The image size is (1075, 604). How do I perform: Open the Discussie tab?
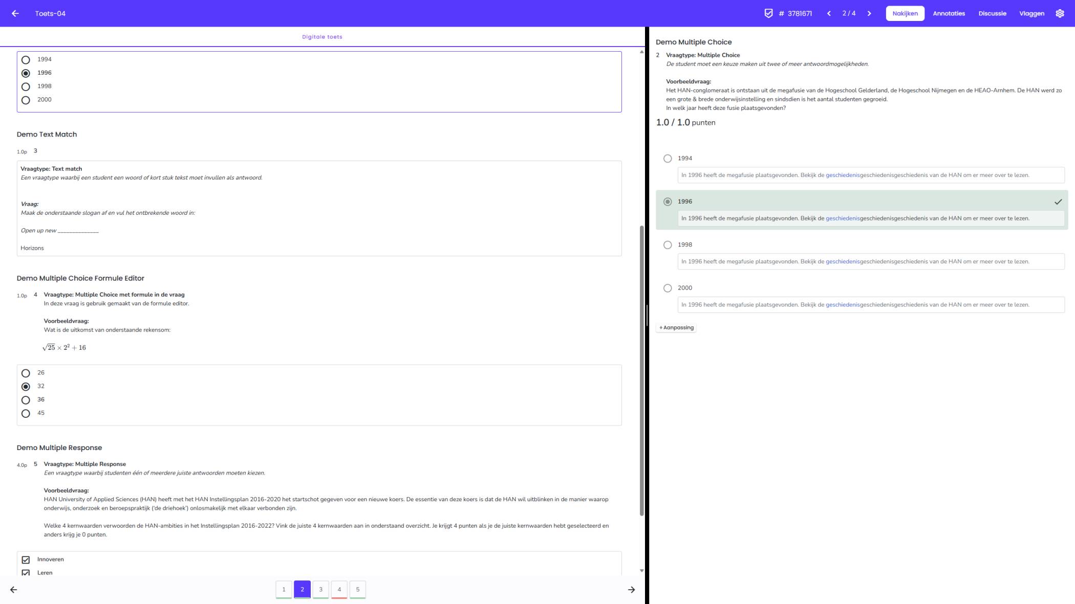point(992,13)
